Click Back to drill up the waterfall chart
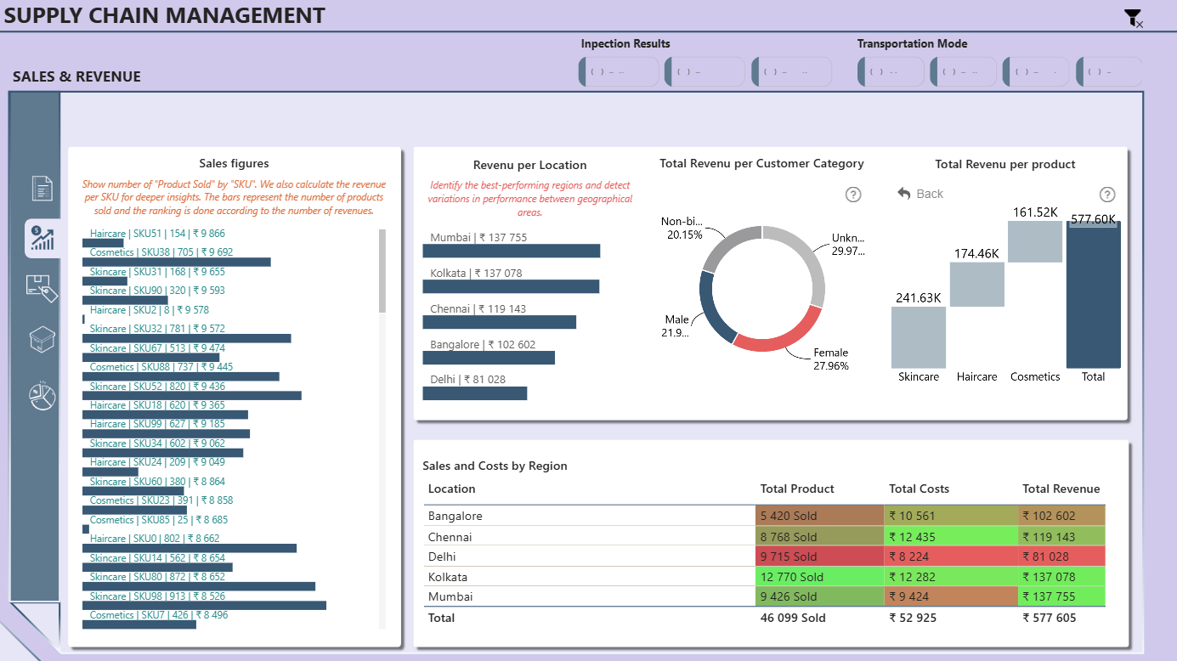The height and width of the screenshot is (661, 1177). tap(920, 194)
